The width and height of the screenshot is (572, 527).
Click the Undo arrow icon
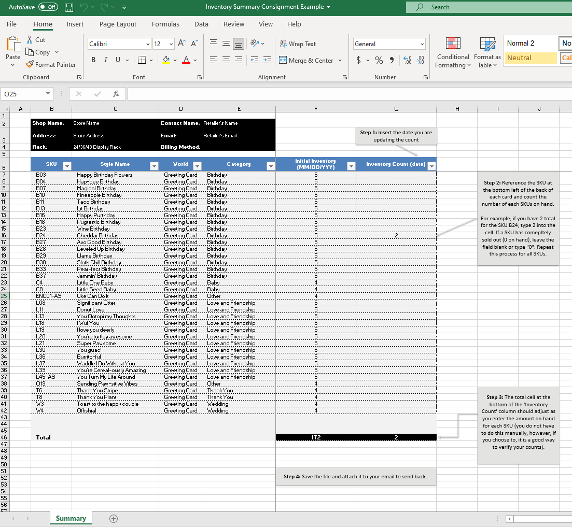[83, 7]
